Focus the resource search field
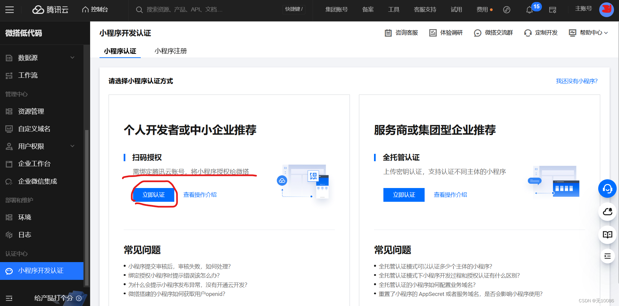The image size is (619, 306). coord(208,9)
